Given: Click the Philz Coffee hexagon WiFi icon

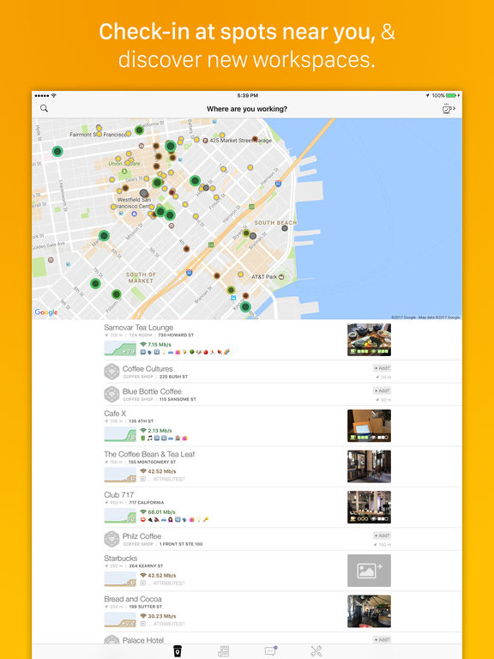Looking at the screenshot, I should 111,539.
